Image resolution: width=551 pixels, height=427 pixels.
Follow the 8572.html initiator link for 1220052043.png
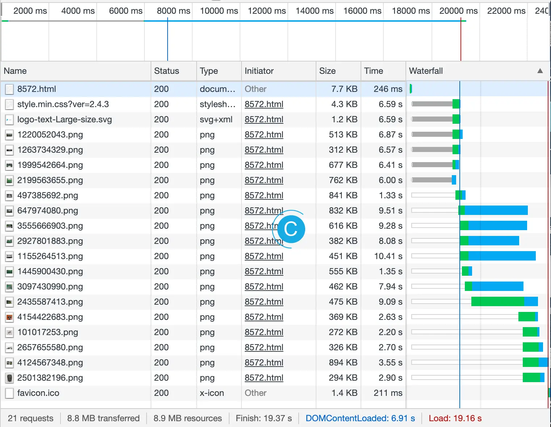(x=264, y=135)
